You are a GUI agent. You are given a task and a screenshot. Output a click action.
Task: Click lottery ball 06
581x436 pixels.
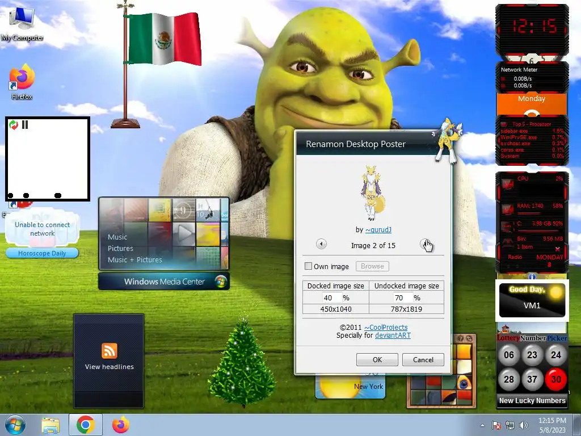tap(509, 355)
